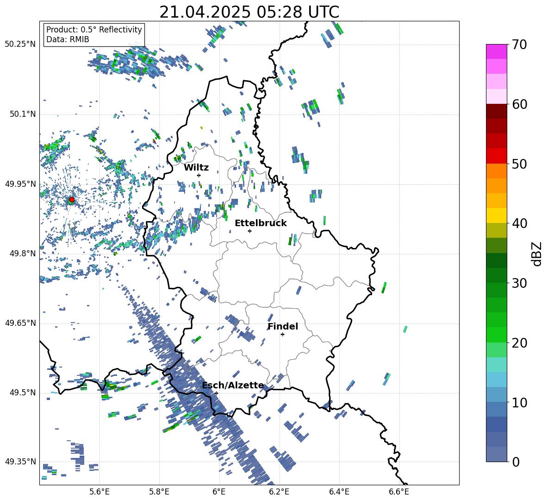
Task: Click the 60 colorbar tick label
Action: pyautogui.click(x=519, y=104)
